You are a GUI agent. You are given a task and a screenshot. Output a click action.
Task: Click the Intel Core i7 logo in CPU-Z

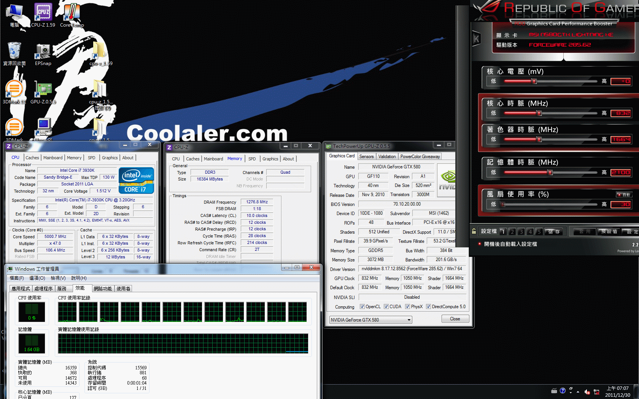137,180
